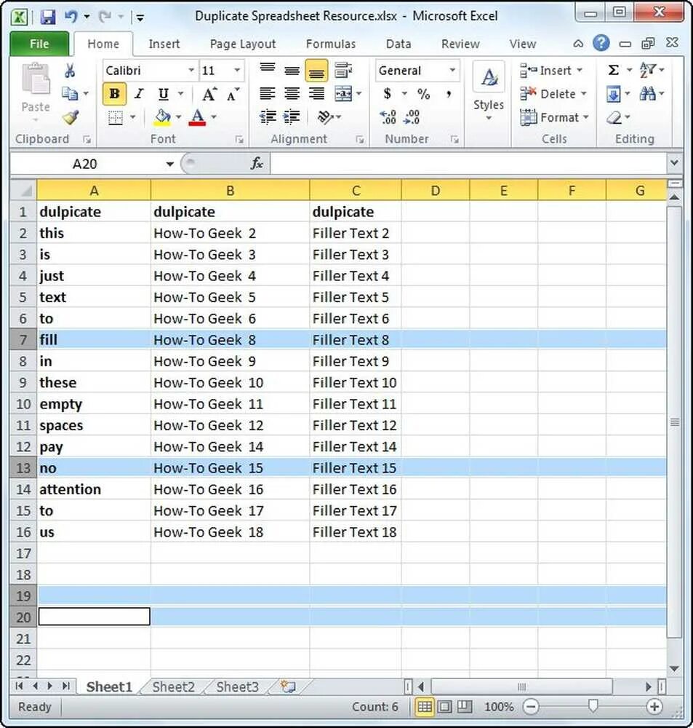Viewport: 693px width, 728px height.
Task: Open the Delete cells dropdown arrow
Action: (x=583, y=94)
